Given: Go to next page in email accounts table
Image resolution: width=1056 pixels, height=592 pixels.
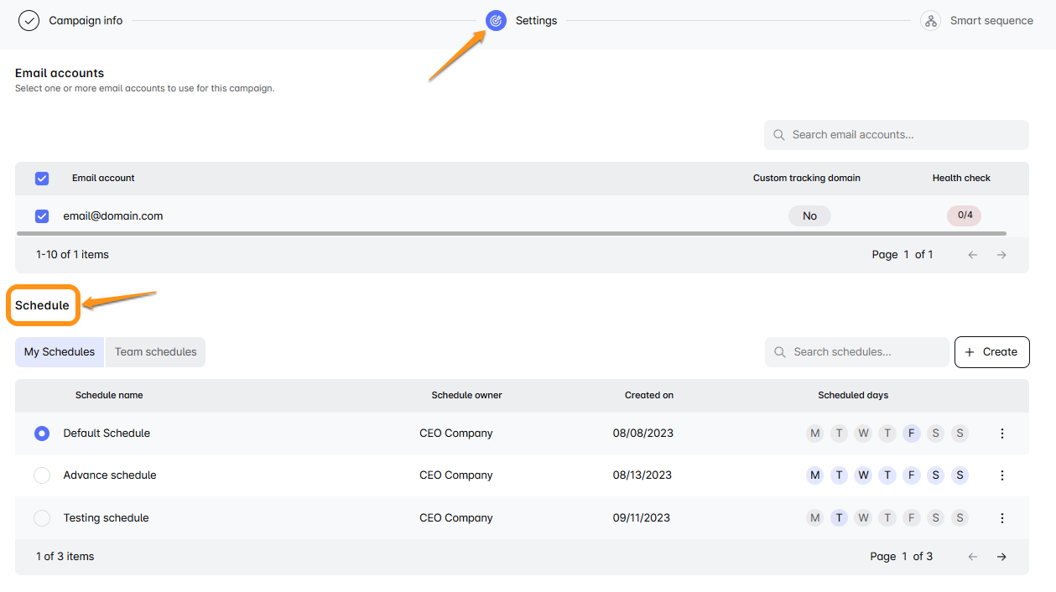Looking at the screenshot, I should [x=1001, y=255].
